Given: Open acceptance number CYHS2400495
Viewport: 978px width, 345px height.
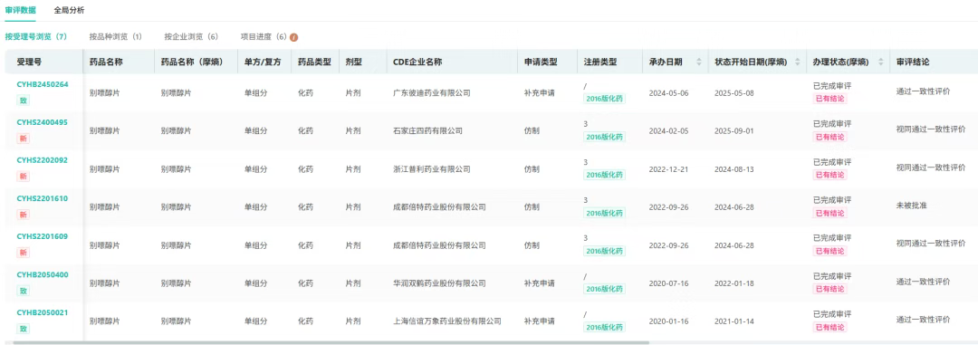Looking at the screenshot, I should (43, 122).
